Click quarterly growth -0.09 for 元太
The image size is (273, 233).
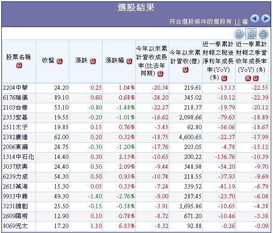(x=261, y=226)
